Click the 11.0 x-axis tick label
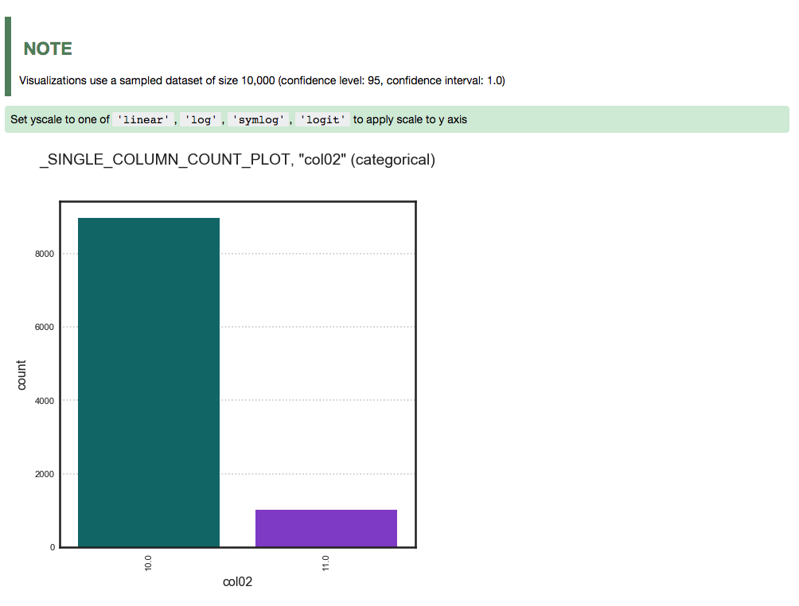The height and width of the screenshot is (606, 799). click(325, 563)
